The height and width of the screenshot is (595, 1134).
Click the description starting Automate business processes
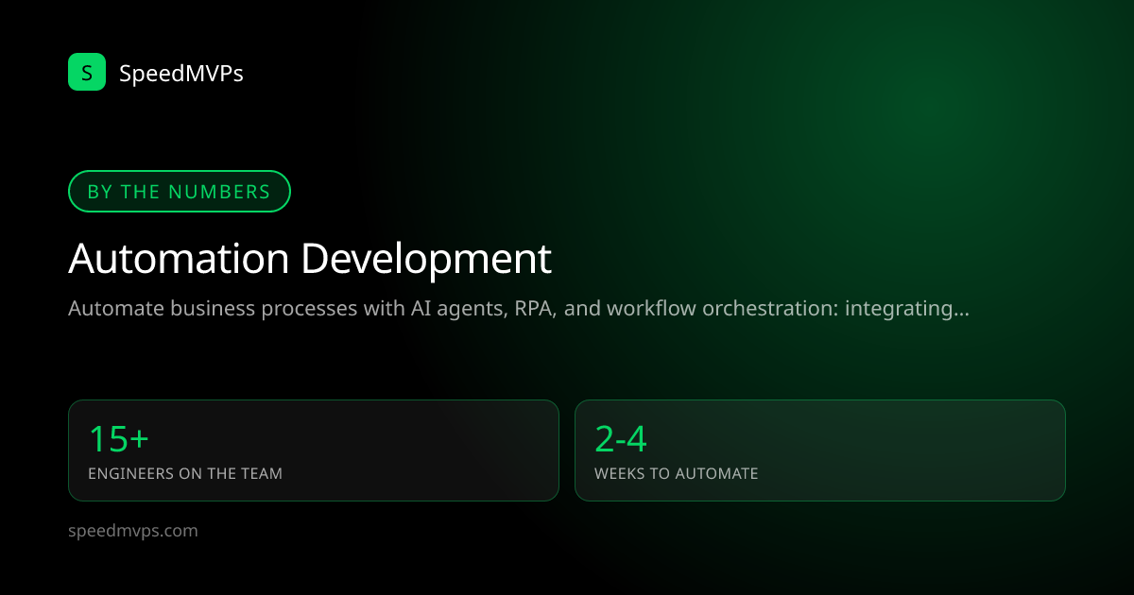click(x=519, y=309)
